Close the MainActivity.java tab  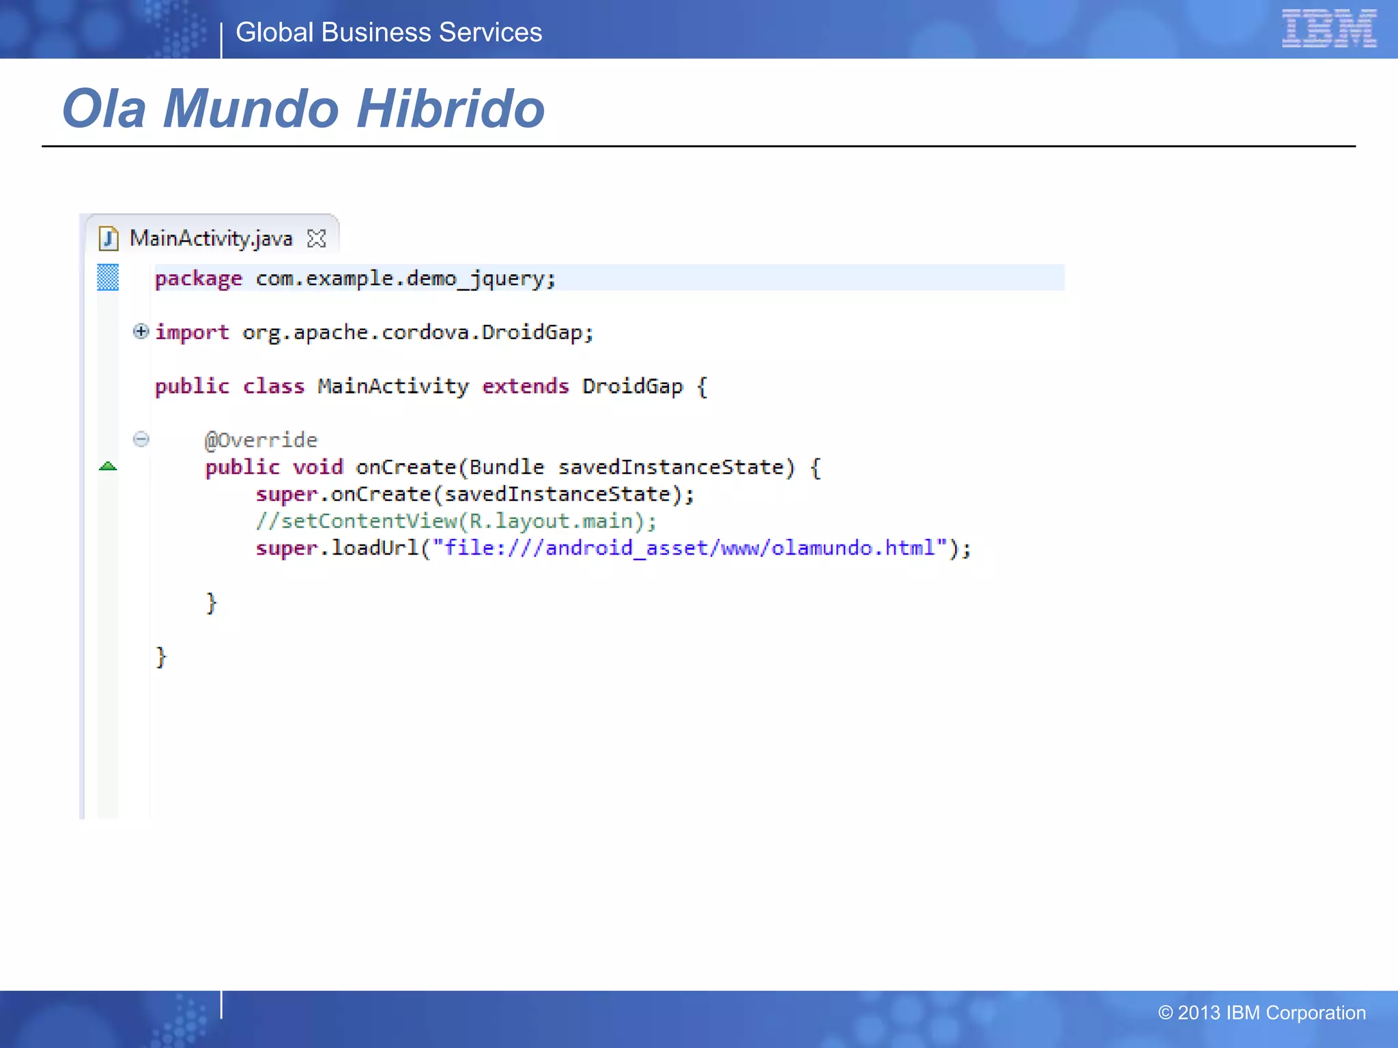317,238
